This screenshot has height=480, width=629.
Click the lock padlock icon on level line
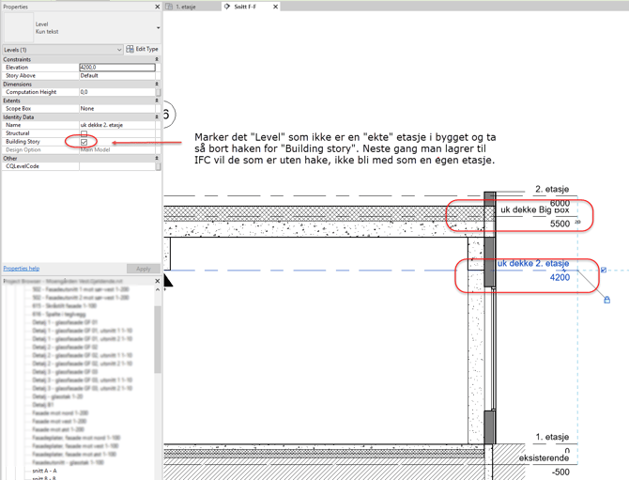point(607,300)
